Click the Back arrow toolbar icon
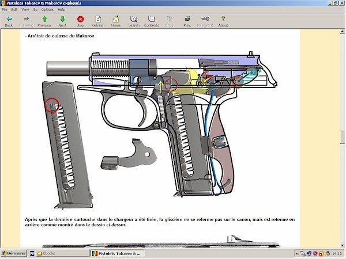Viewport: 346px width, 259px height. click(9, 19)
